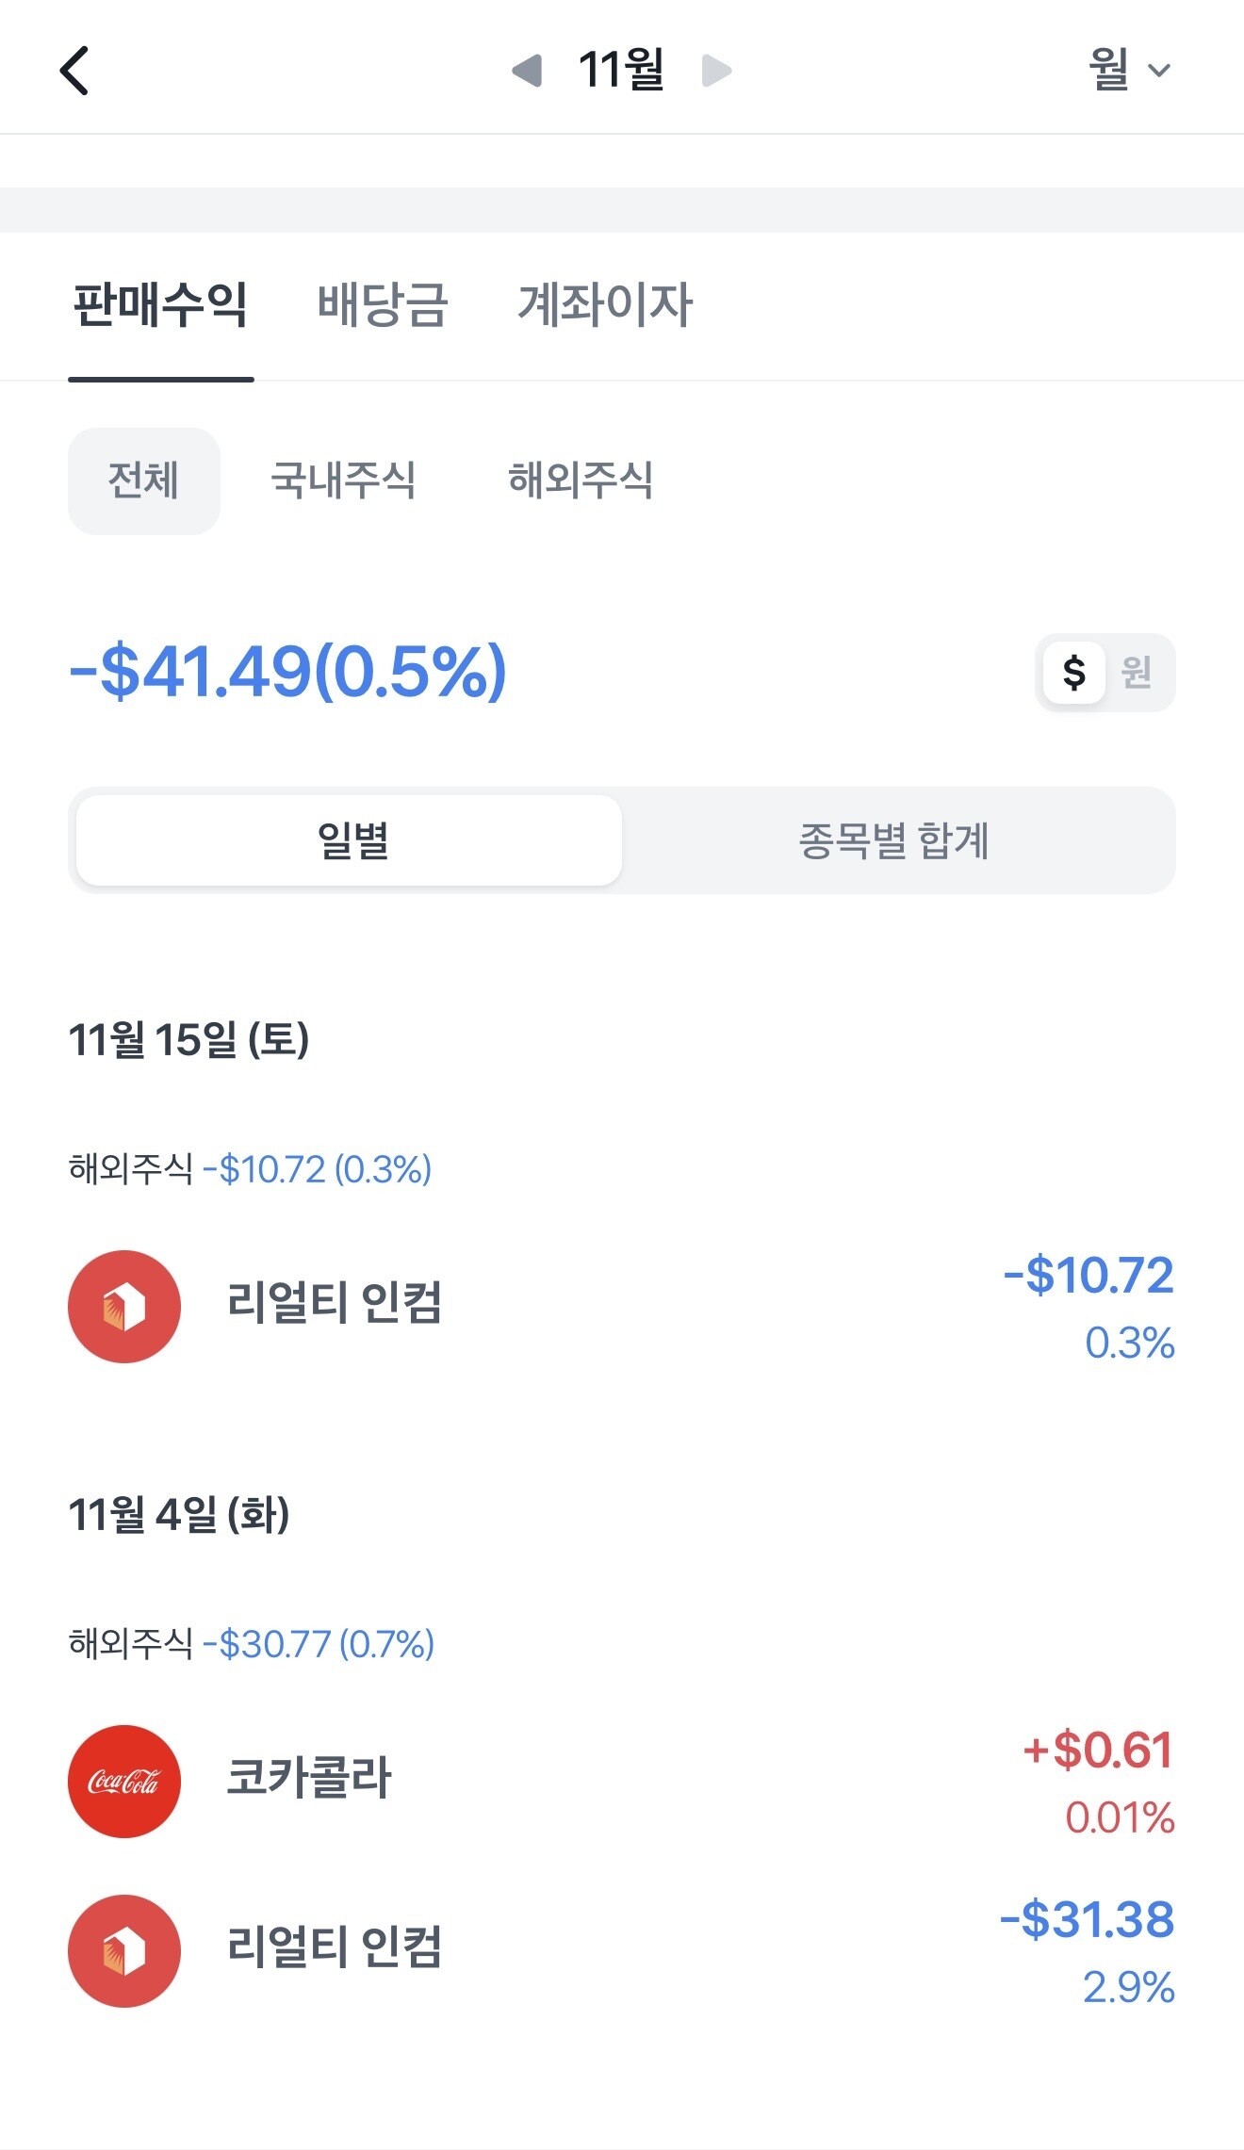
Task: Go to previous month arrow
Action: (527, 71)
